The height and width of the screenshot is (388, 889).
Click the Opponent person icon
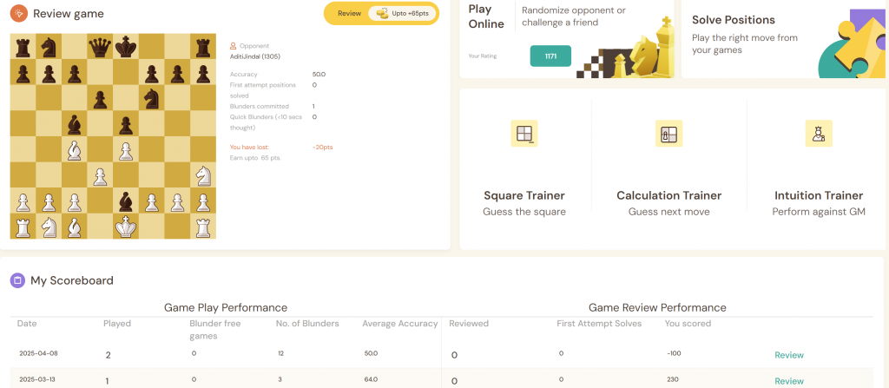point(233,46)
